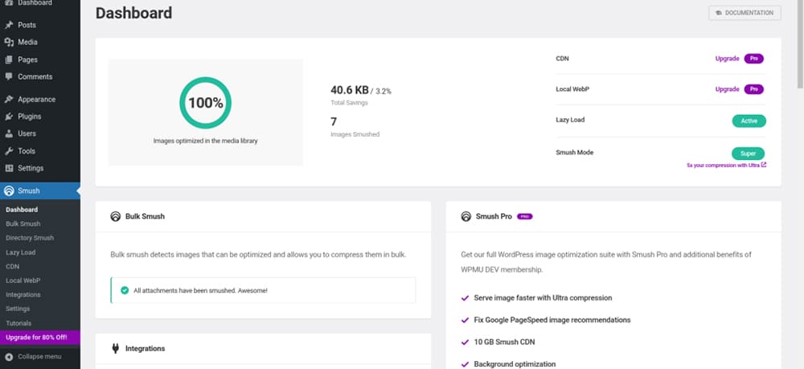This screenshot has width=804, height=369.
Task: Click the Plugins plug icon in sidebar
Action: tap(9, 117)
